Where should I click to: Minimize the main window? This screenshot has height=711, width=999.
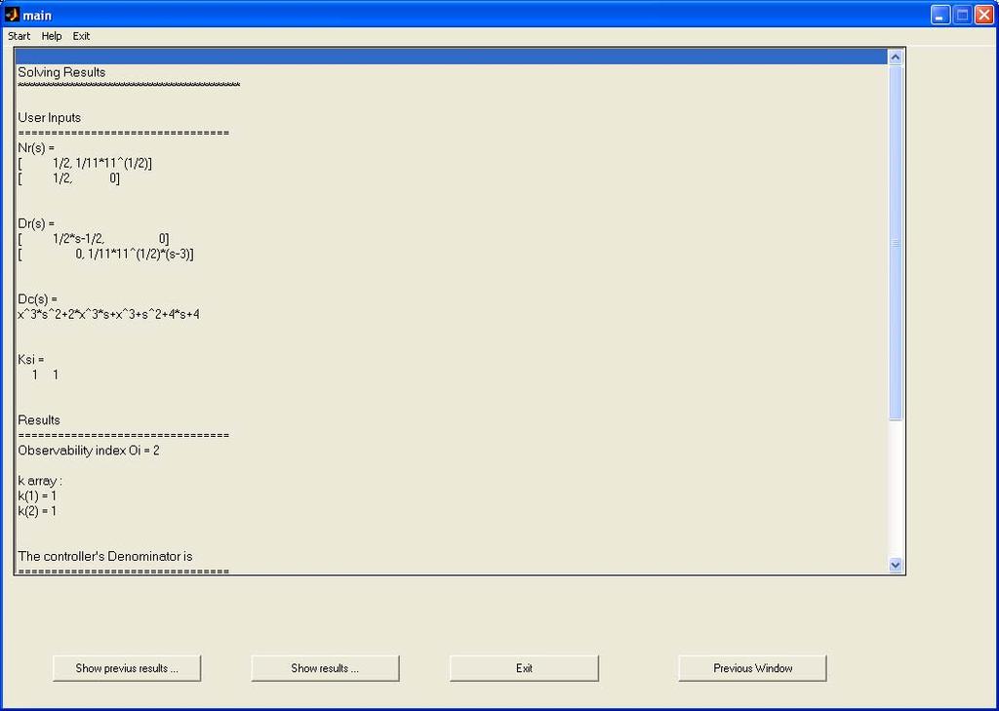coord(940,15)
